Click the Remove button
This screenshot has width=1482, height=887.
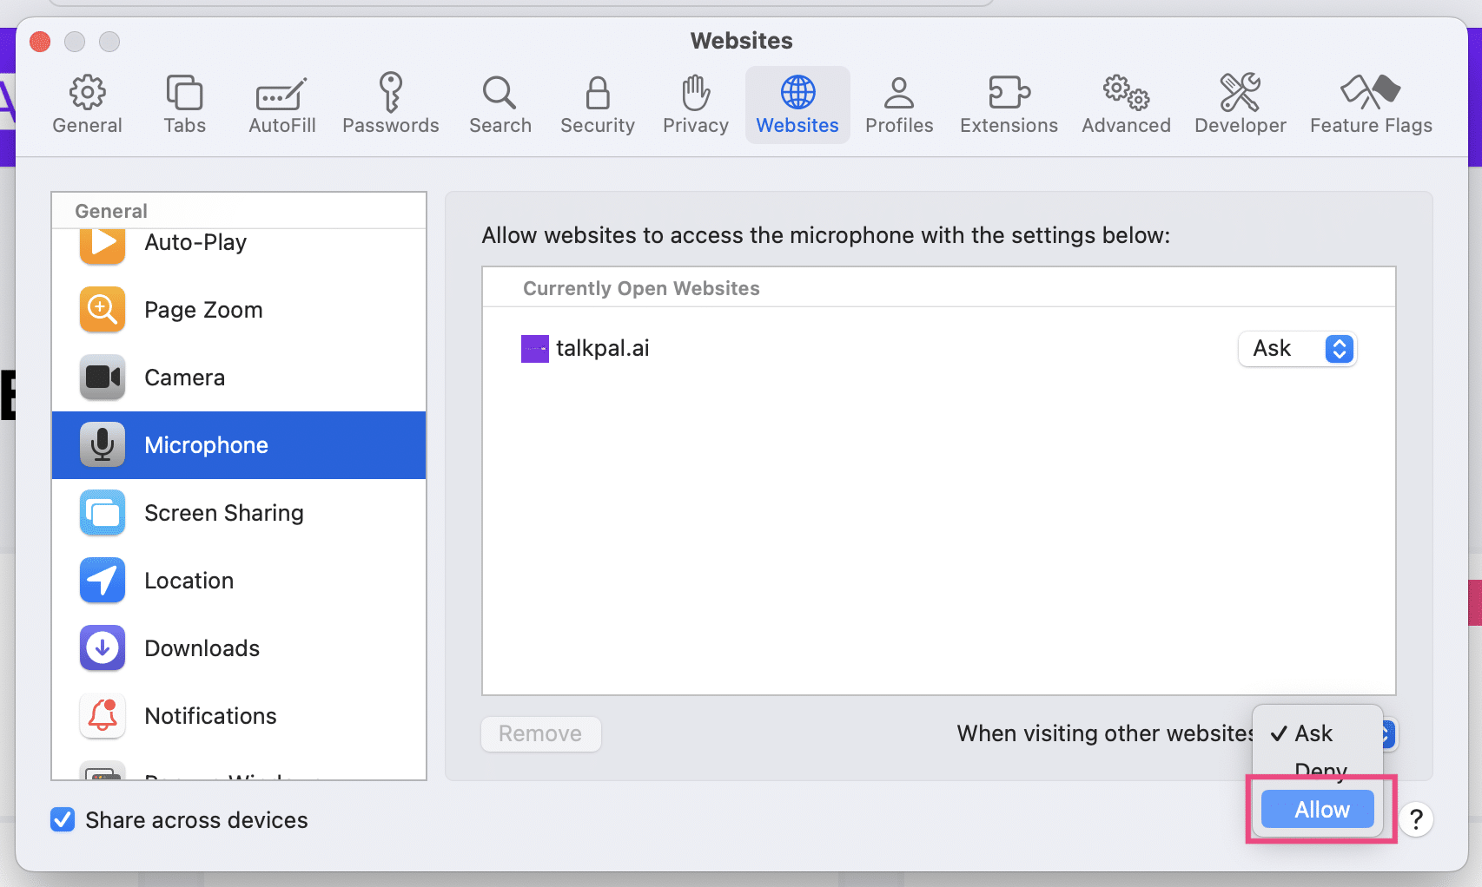540,733
